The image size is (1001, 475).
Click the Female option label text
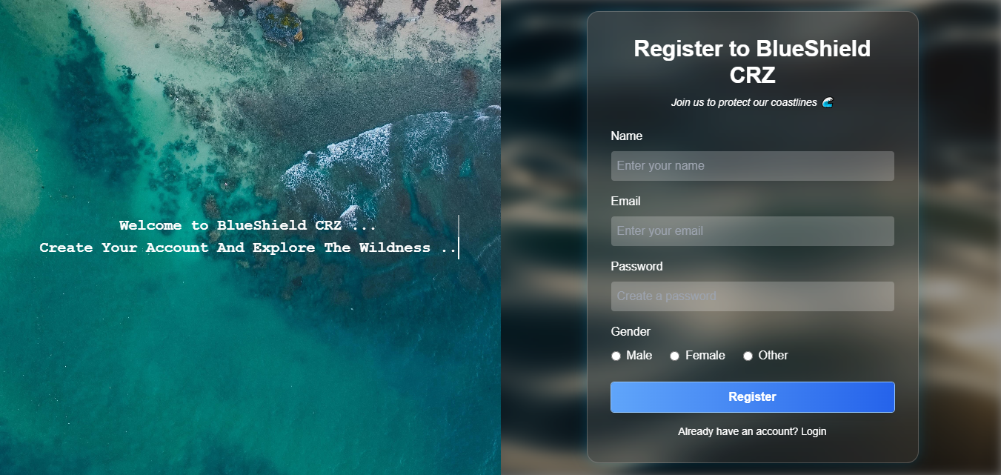pyautogui.click(x=705, y=356)
